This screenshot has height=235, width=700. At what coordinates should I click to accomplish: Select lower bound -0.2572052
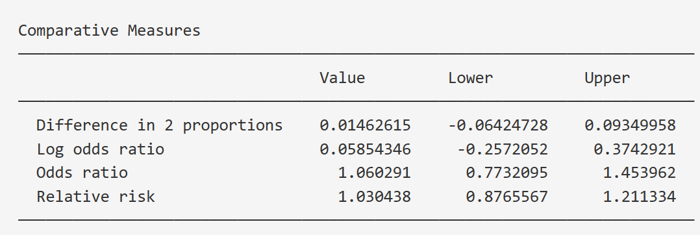(502, 149)
